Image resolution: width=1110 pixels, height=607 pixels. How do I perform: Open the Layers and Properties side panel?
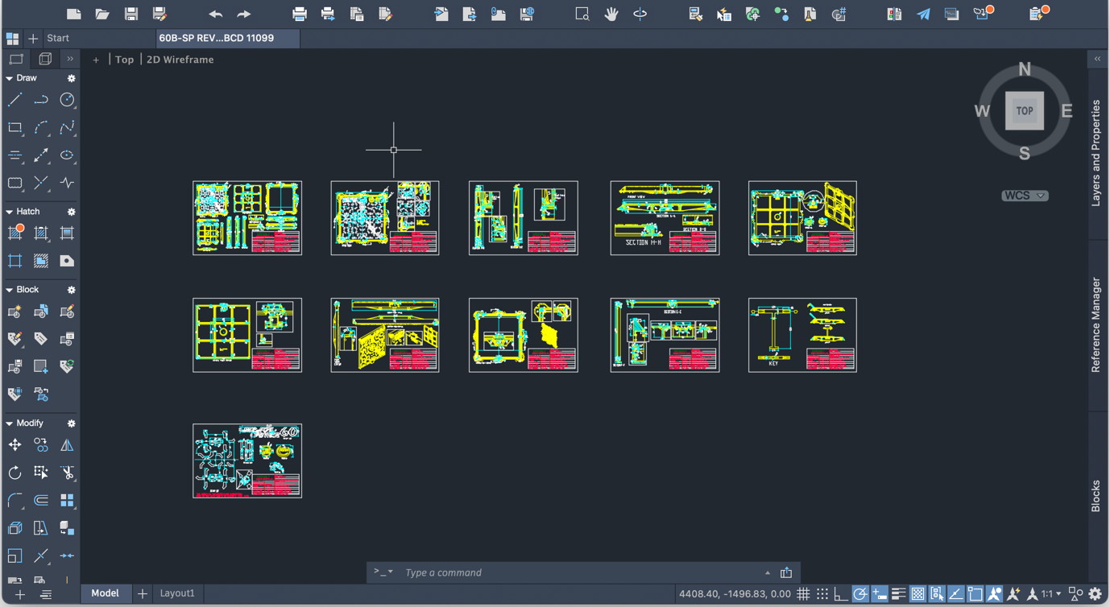[x=1096, y=153]
